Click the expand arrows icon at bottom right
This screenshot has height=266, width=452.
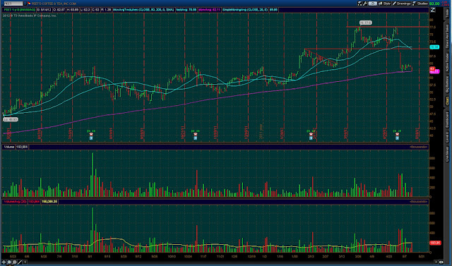(x=441, y=262)
